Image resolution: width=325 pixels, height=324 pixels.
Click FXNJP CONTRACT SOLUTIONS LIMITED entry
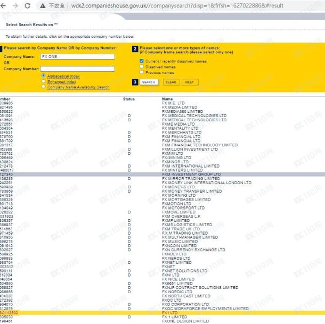tap(200, 288)
